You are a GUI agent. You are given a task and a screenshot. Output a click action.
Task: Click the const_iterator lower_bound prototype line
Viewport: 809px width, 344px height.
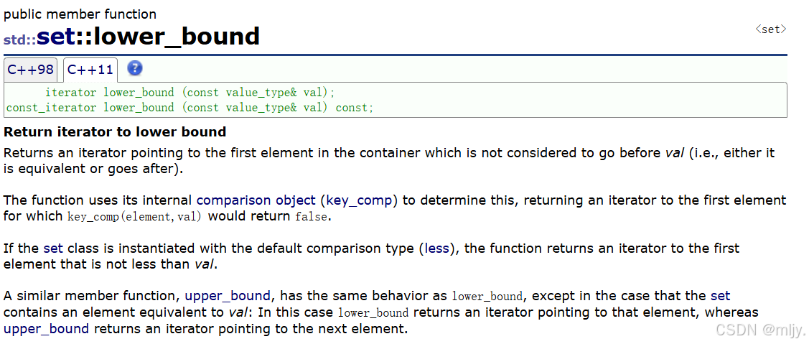coord(190,108)
